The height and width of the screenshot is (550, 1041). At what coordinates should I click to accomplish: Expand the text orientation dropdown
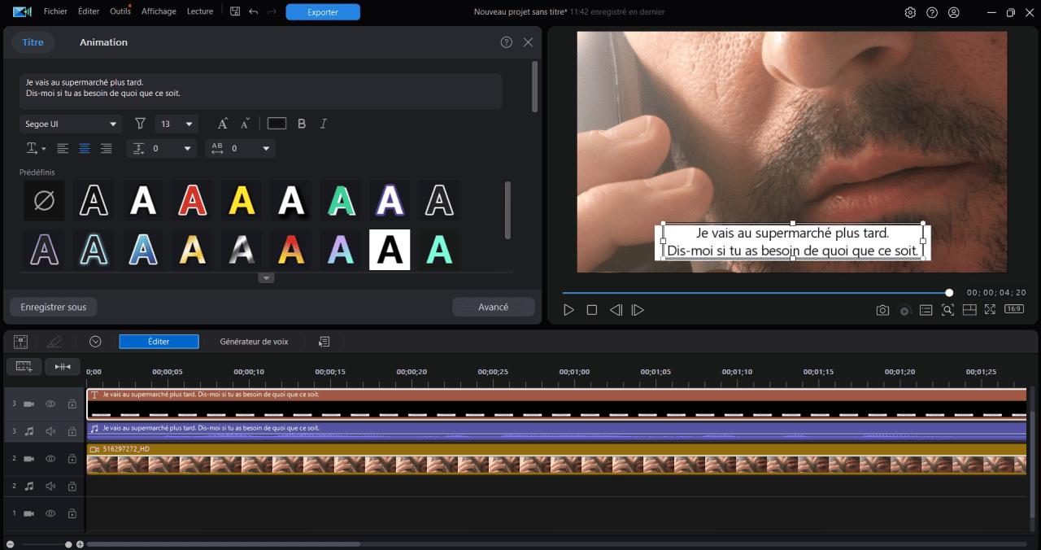point(36,148)
